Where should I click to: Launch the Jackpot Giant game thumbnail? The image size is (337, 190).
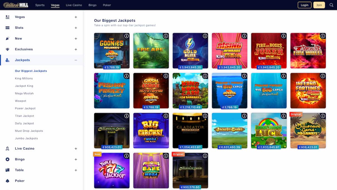click(229, 131)
